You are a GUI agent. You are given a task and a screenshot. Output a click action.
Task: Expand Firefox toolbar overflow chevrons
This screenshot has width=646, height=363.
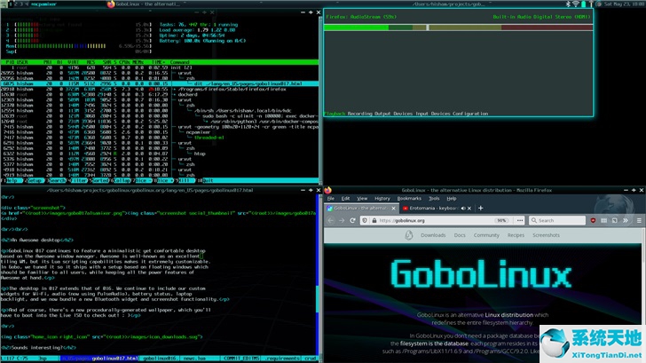pos(625,220)
